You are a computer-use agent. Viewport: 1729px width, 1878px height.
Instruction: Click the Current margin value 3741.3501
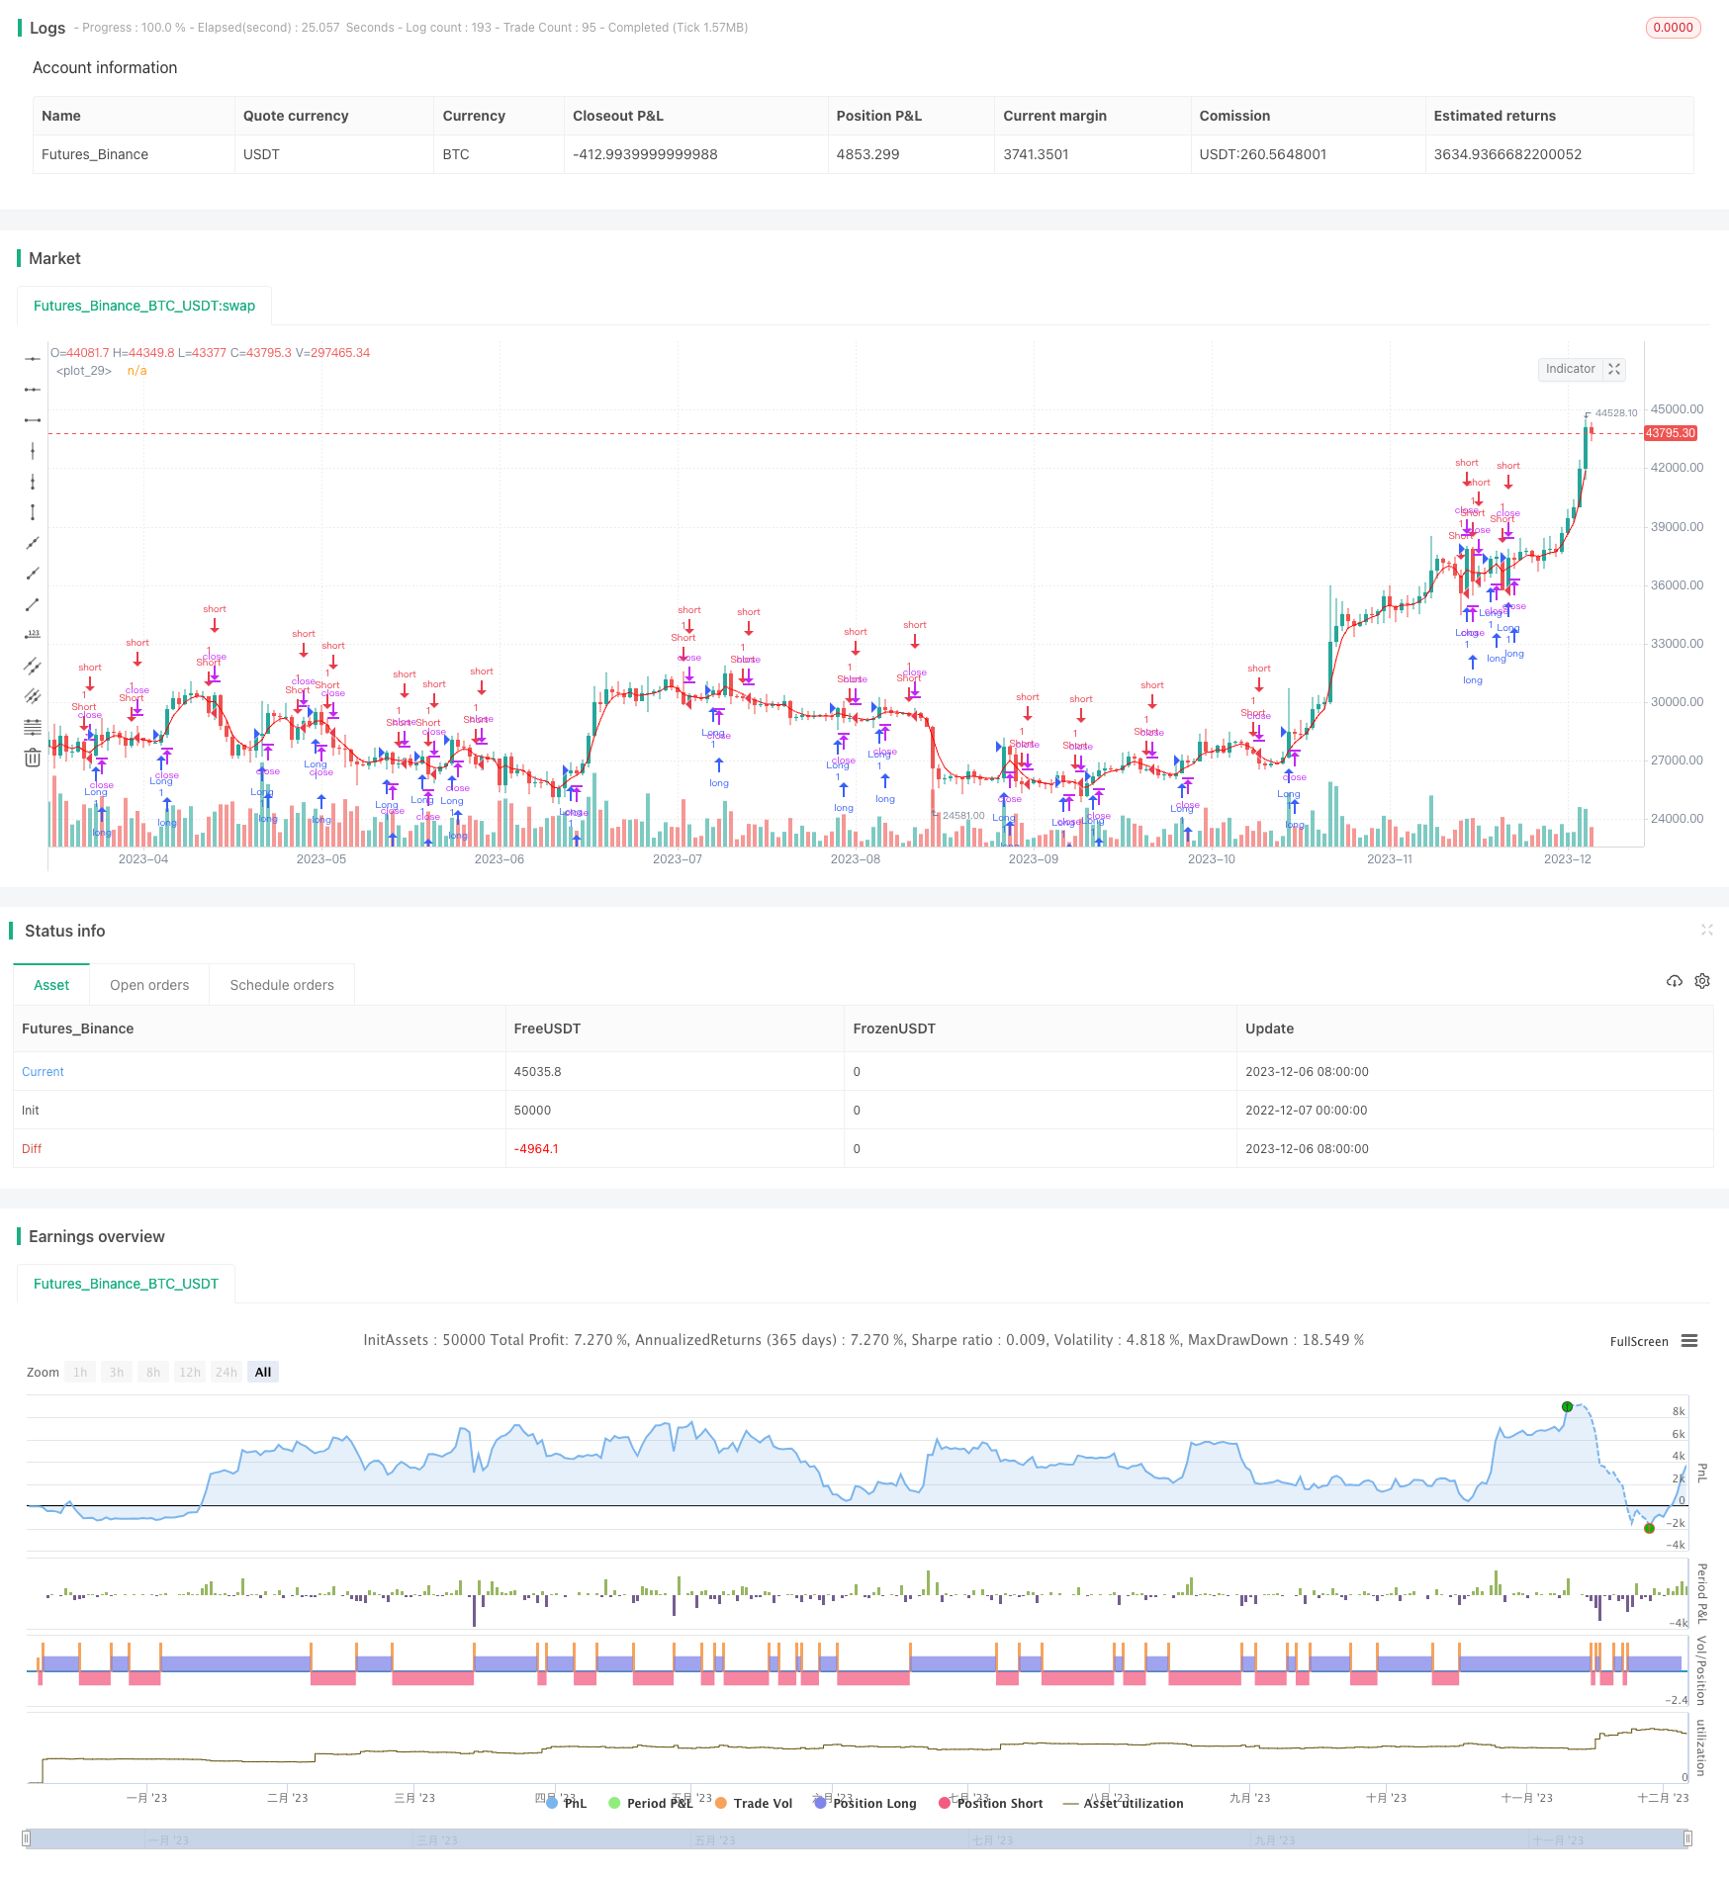(1036, 154)
